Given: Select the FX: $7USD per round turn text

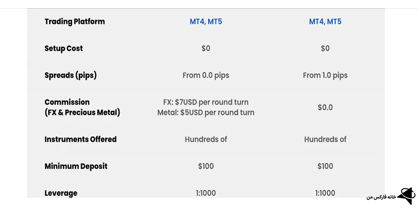Looking at the screenshot, I should click(x=206, y=102).
